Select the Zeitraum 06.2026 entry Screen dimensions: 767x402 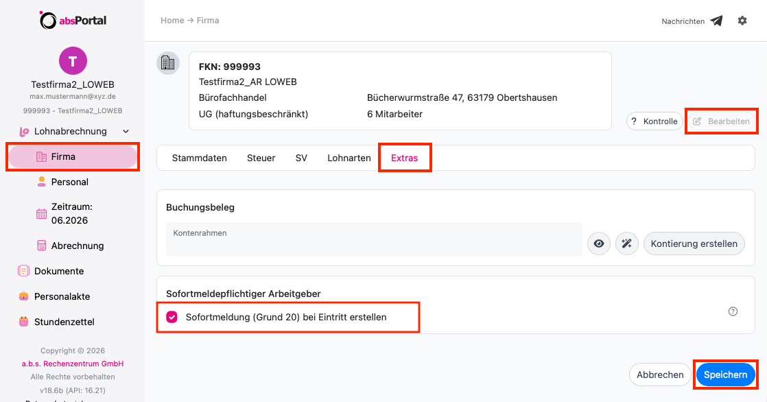pyautogui.click(x=72, y=214)
